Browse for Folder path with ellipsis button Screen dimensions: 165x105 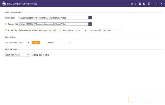(x=90, y=18)
